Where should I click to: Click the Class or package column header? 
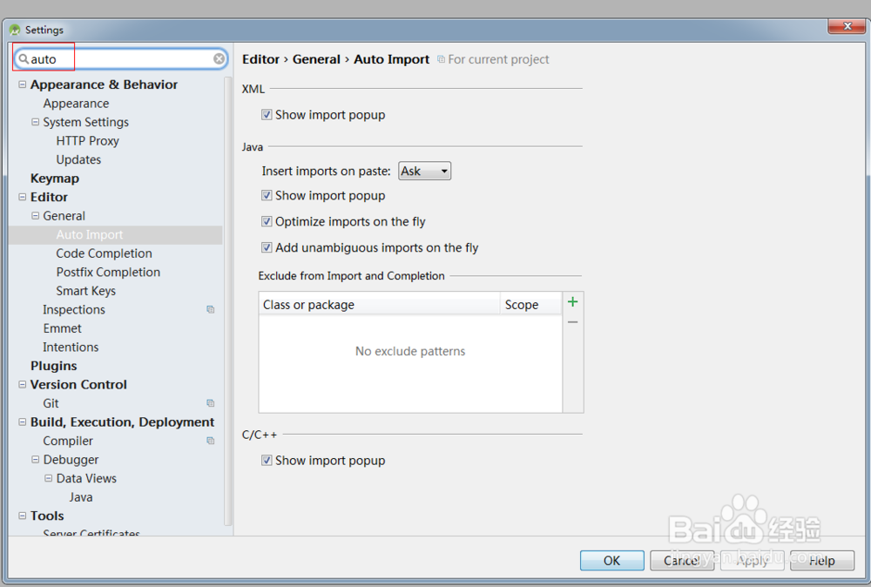tap(380, 304)
